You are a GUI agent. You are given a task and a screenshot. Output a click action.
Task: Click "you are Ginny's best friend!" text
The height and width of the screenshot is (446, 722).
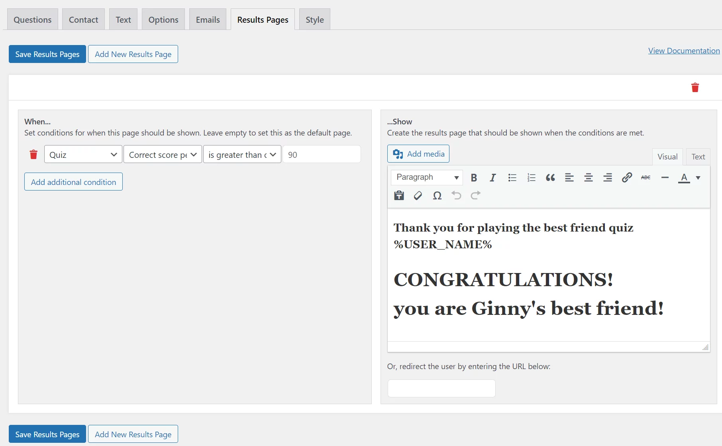[x=529, y=308]
